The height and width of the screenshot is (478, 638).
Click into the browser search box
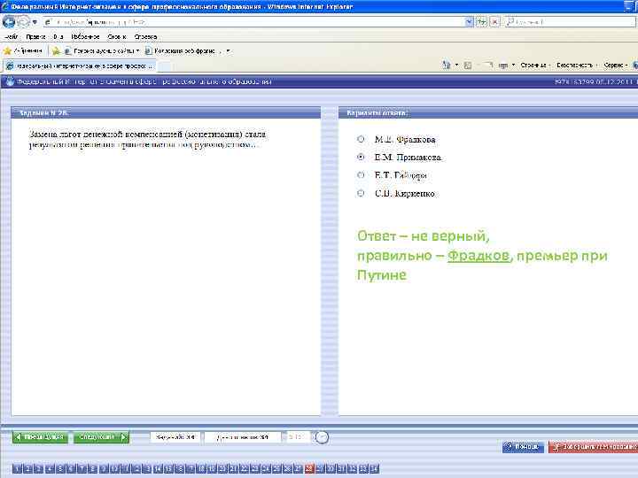pyautogui.click(x=570, y=22)
